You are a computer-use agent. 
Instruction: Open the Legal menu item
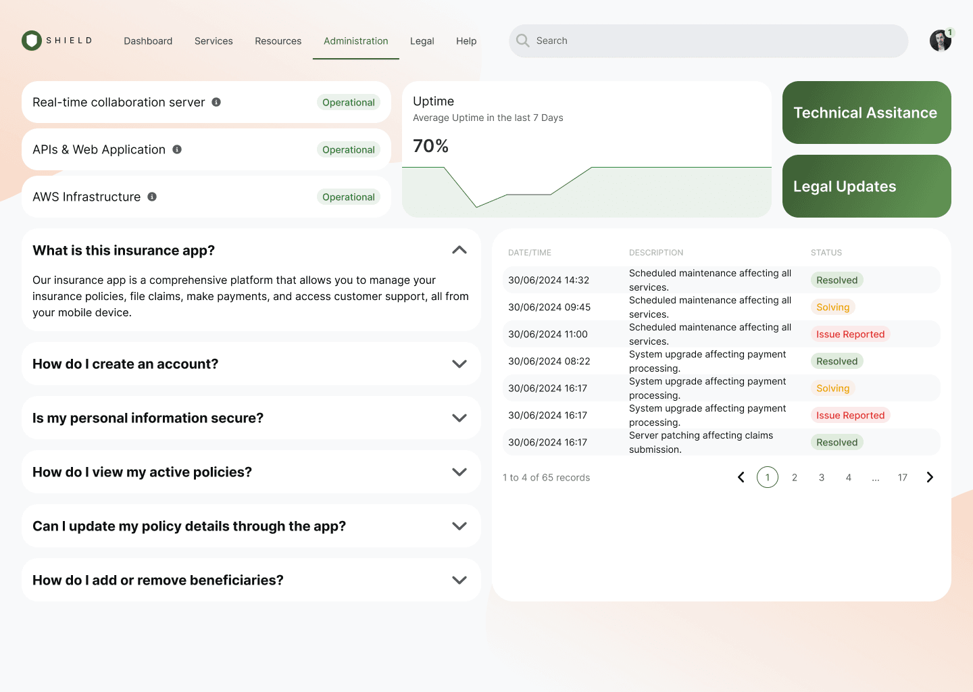[x=422, y=41]
